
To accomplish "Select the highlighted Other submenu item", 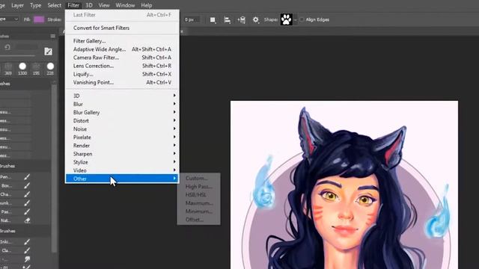I will (122, 179).
